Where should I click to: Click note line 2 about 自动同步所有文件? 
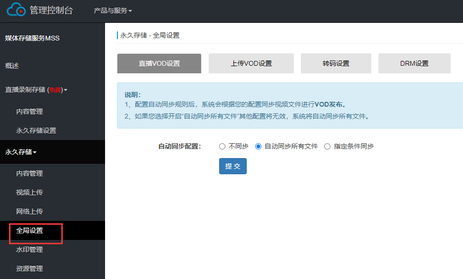point(247,116)
